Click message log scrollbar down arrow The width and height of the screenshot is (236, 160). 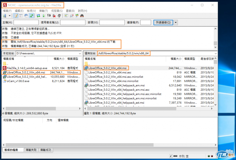(215, 47)
